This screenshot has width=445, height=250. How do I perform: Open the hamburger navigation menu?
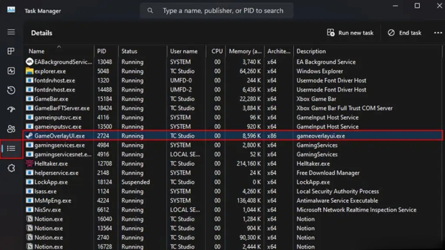pos(11,32)
